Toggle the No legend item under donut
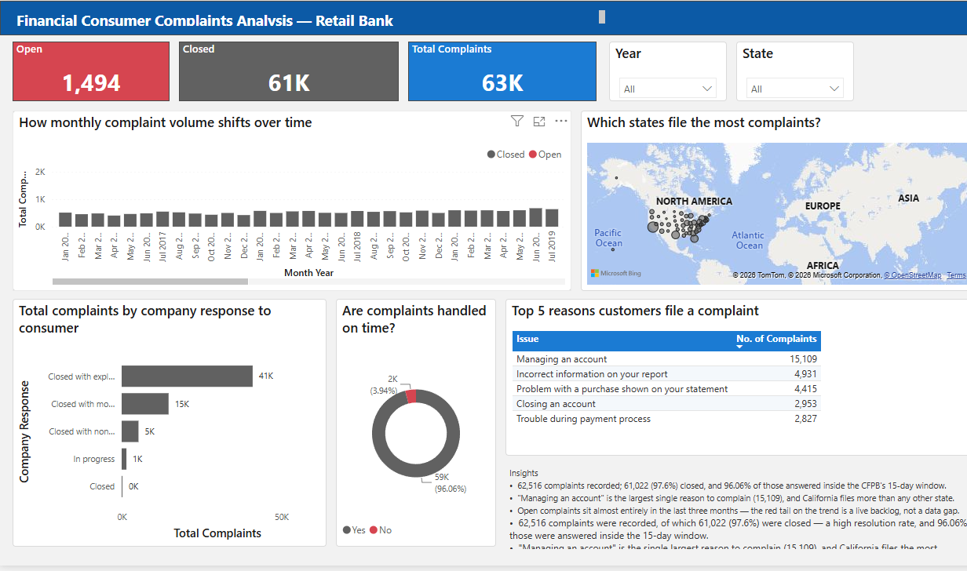Screen dimensions: 967x571 point(381,530)
